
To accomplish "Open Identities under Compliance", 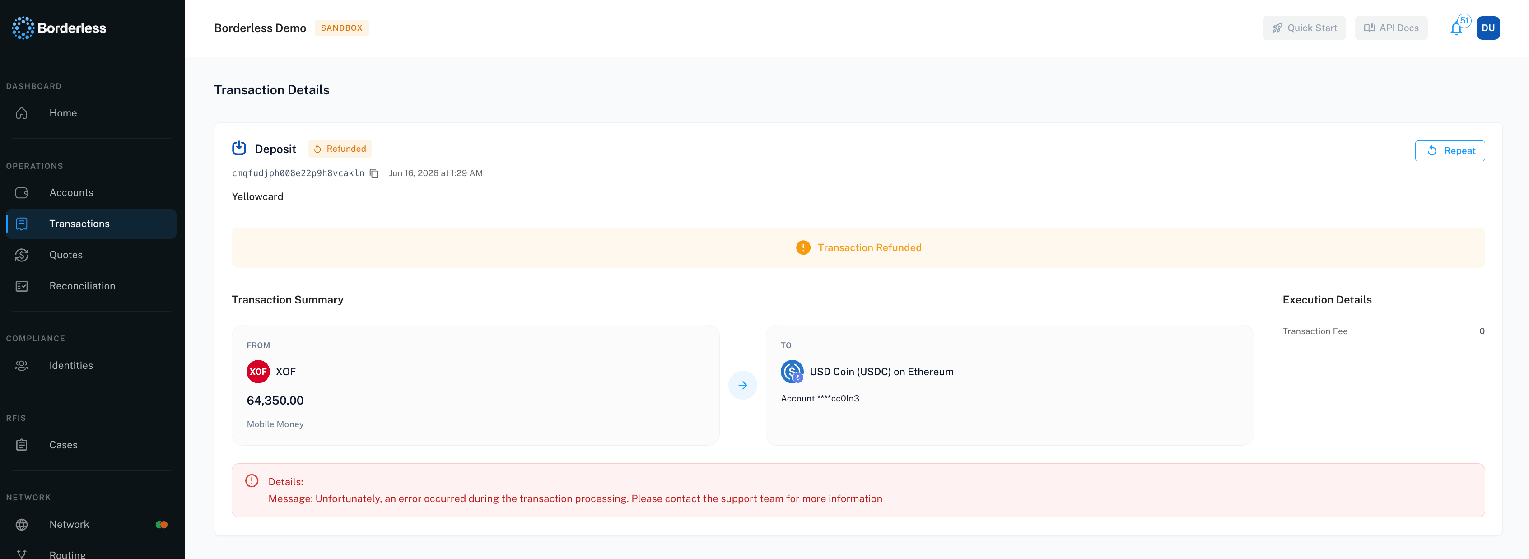I will click(x=71, y=366).
